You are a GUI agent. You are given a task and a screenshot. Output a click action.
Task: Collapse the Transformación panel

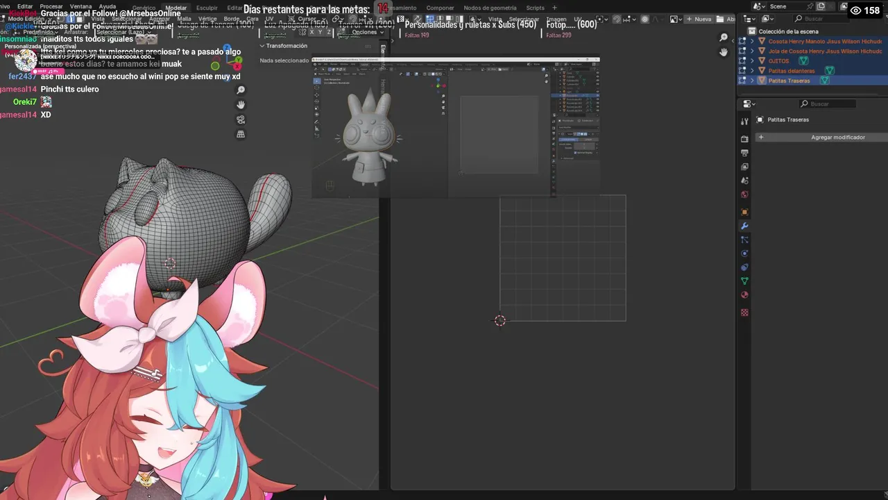(x=262, y=46)
